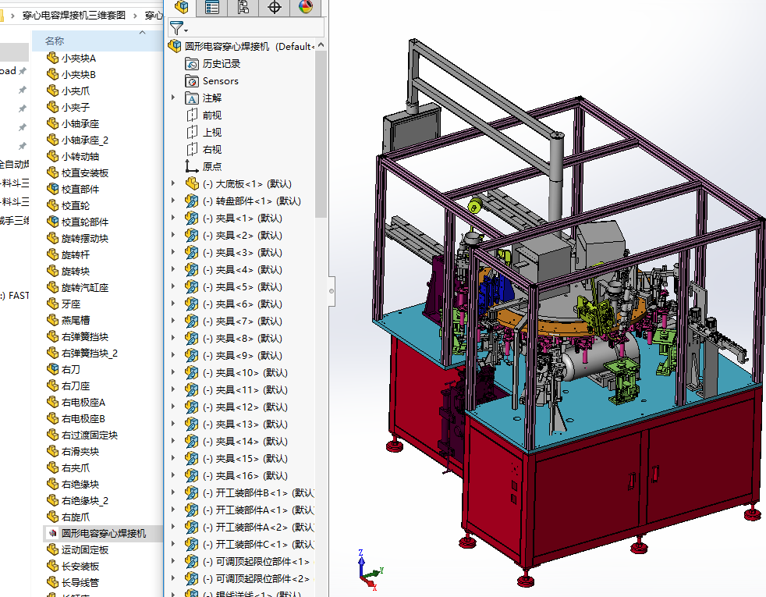The width and height of the screenshot is (766, 597).
Task: Open the ConfigurationManager tab icon
Action: pyautogui.click(x=243, y=7)
